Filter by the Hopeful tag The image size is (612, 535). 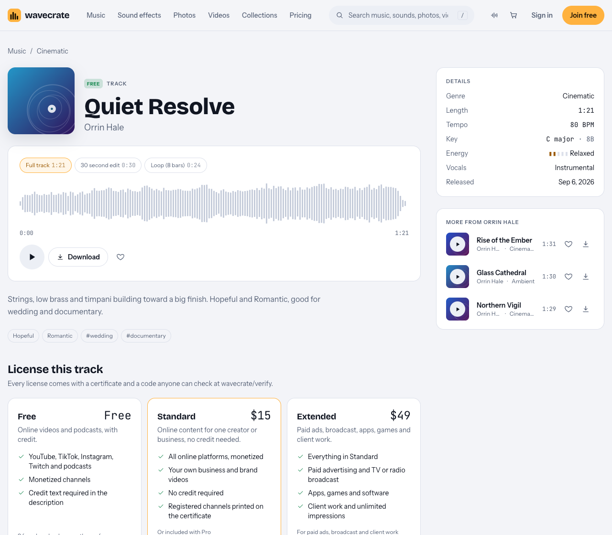click(x=23, y=336)
